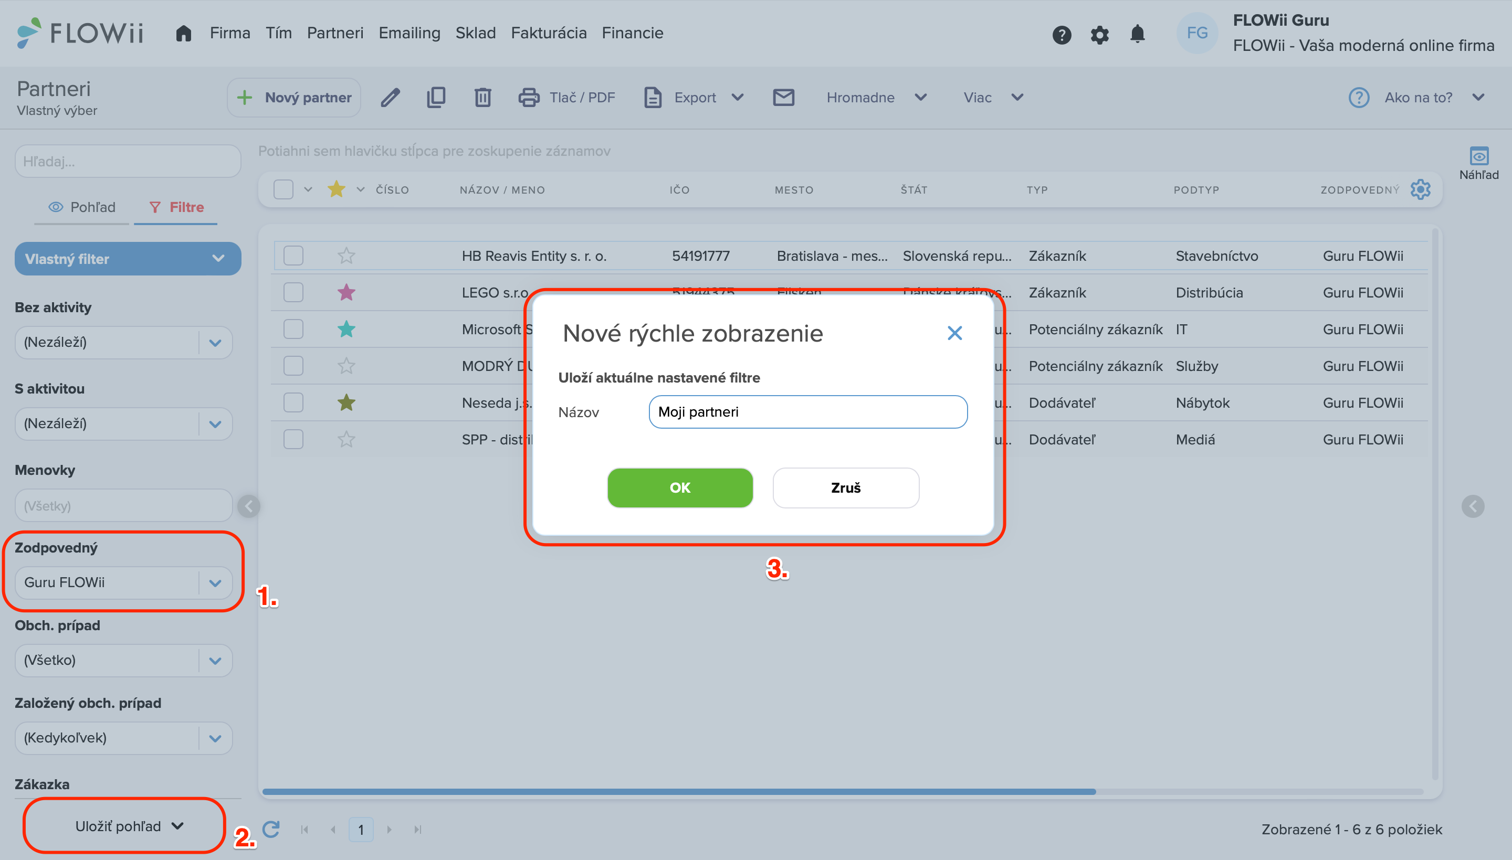Open Uložiť pohľad dropdown

(x=129, y=826)
